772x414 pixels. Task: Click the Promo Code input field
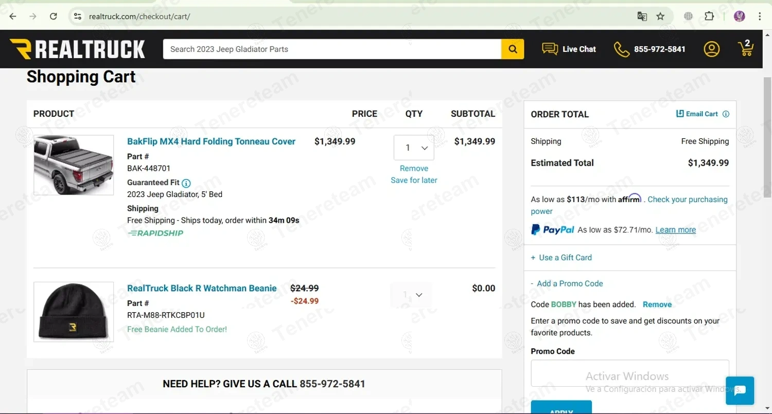tap(630, 373)
